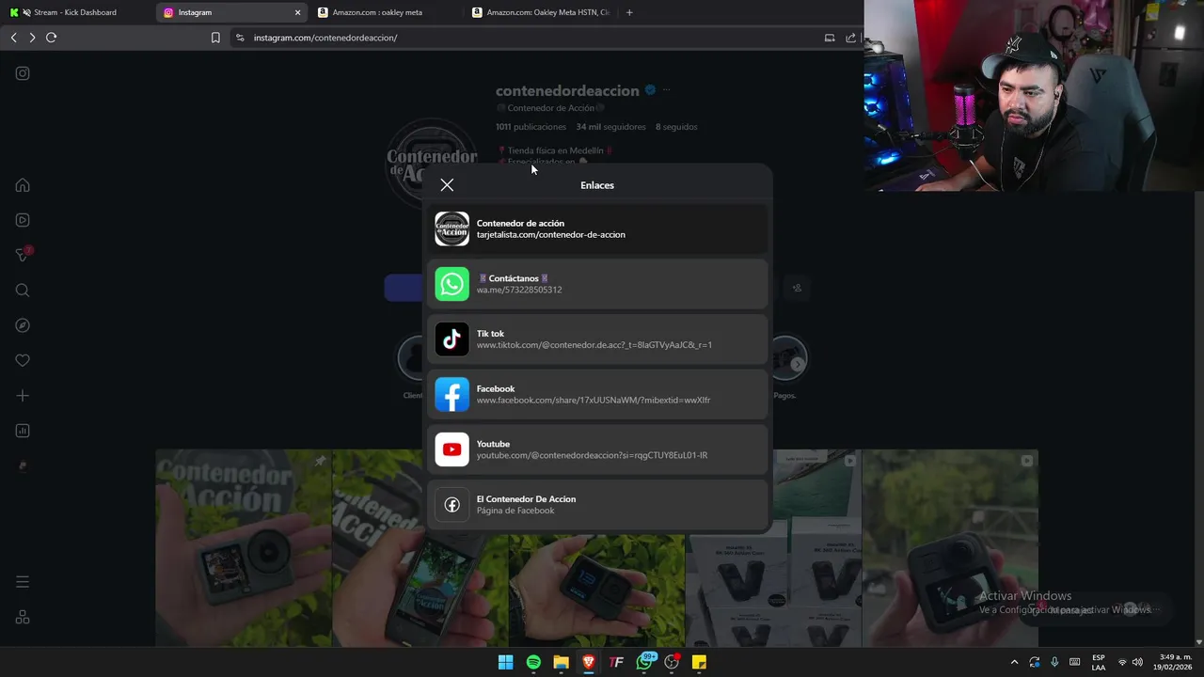Open a new browser tab
Image resolution: width=1204 pixels, height=677 pixels.
[629, 12]
